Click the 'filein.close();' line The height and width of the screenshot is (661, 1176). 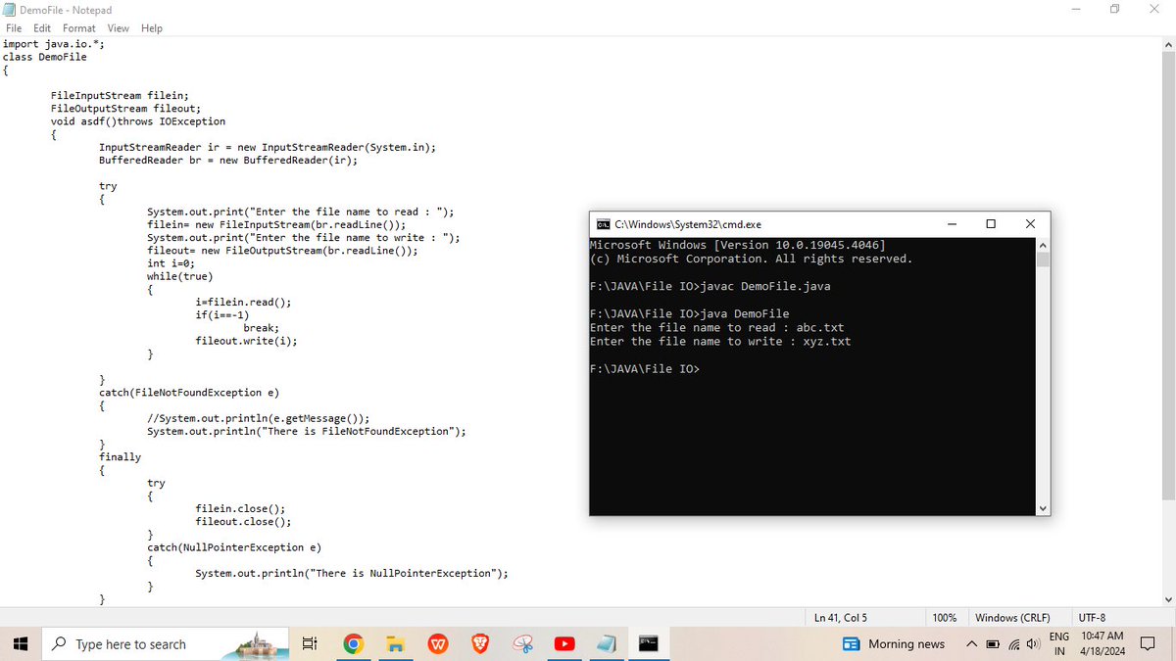click(240, 509)
